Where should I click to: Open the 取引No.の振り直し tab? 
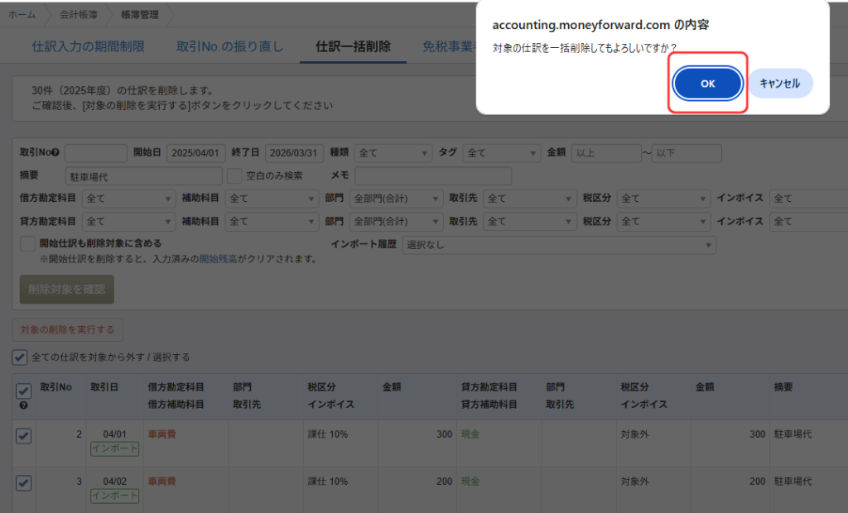(229, 46)
